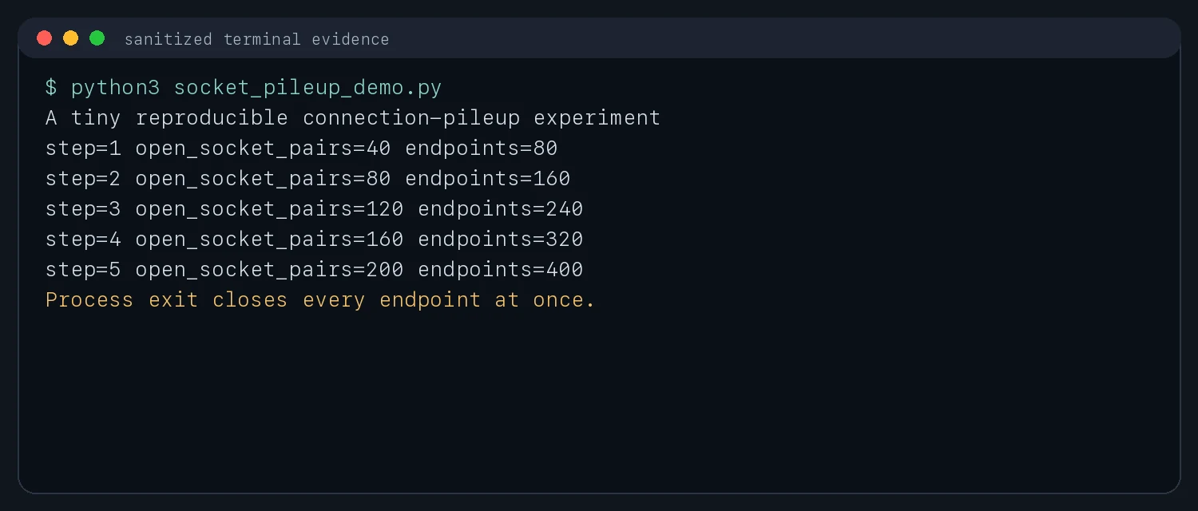The height and width of the screenshot is (511, 1198).
Task: Click 'open_socket_pairs=200' on the step 5 line
Action: point(269,270)
